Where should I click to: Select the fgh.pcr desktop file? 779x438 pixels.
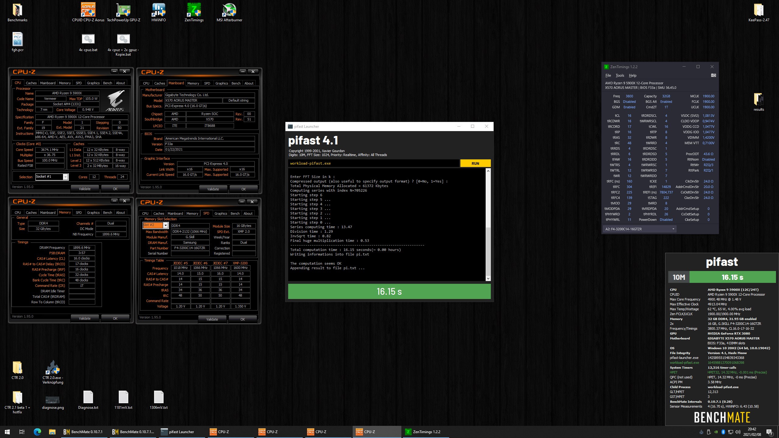coord(17,42)
